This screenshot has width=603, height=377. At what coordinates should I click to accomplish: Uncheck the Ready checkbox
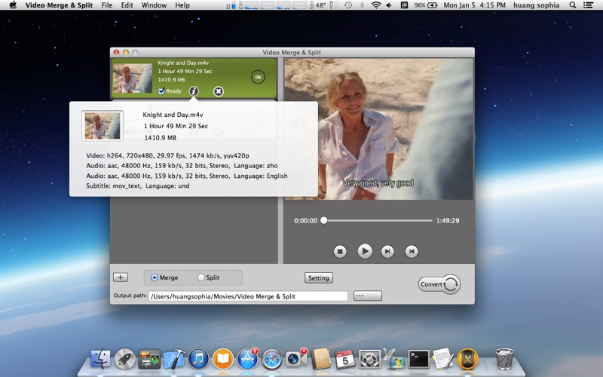[161, 91]
